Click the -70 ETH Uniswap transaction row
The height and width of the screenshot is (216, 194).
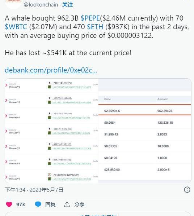(x=51, y=85)
